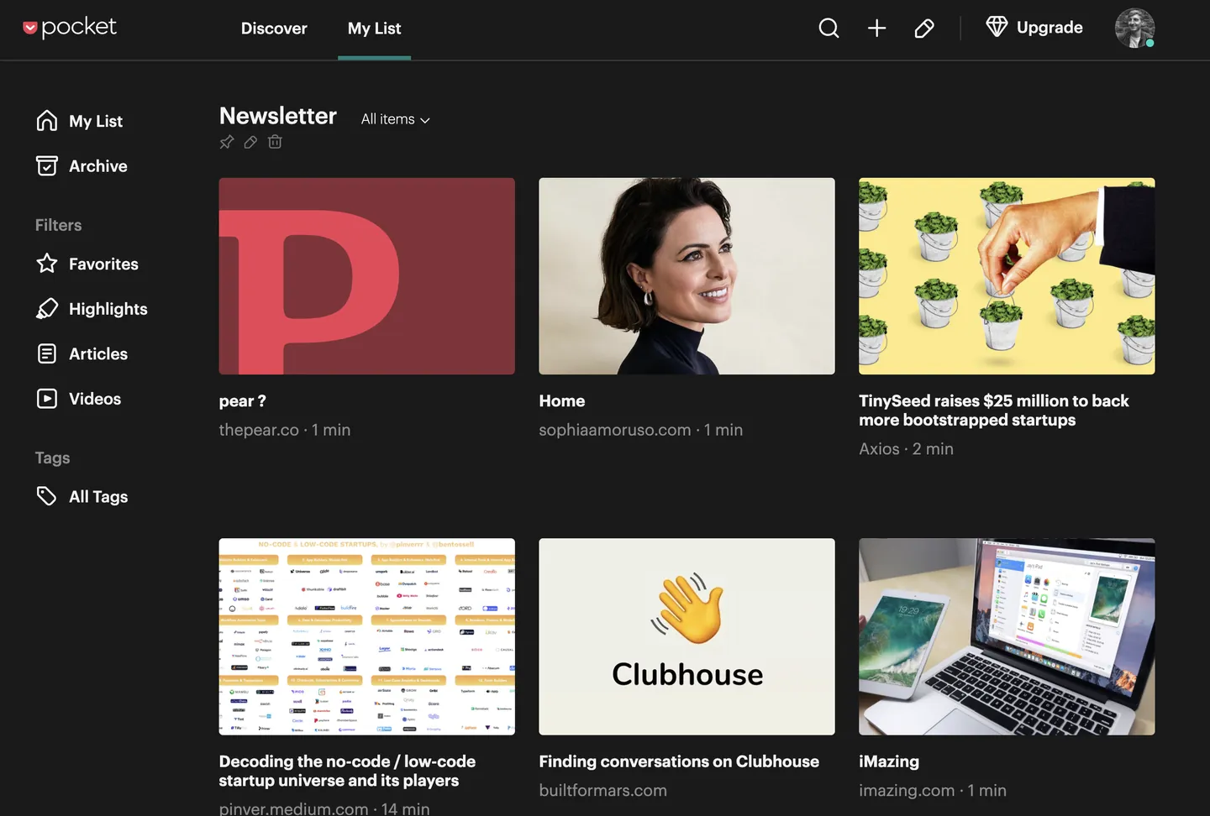Expand the All items filter dropdown
Screen dimensions: 1210x816
coord(395,119)
